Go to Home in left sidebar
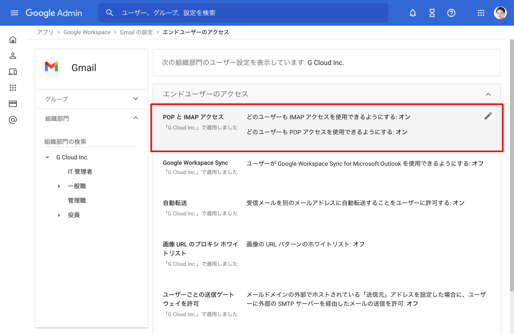The width and height of the screenshot is (514, 334). [13, 39]
